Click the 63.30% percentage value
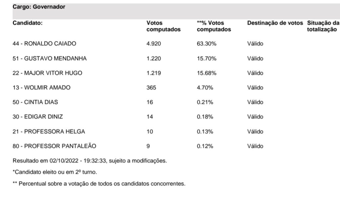 click(x=207, y=44)
